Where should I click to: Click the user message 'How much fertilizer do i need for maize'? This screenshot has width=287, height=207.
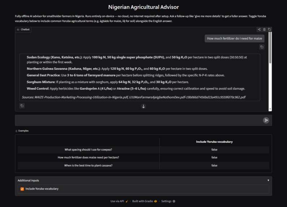click(234, 38)
